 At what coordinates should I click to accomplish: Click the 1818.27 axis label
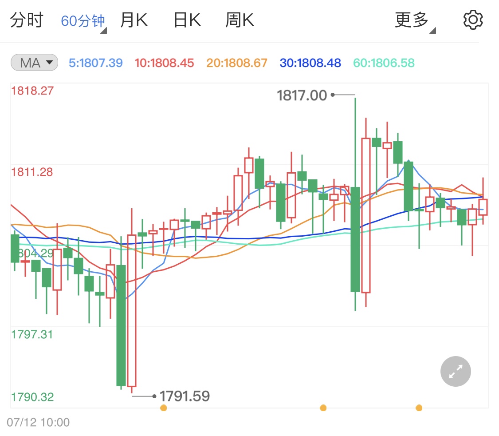(x=32, y=91)
